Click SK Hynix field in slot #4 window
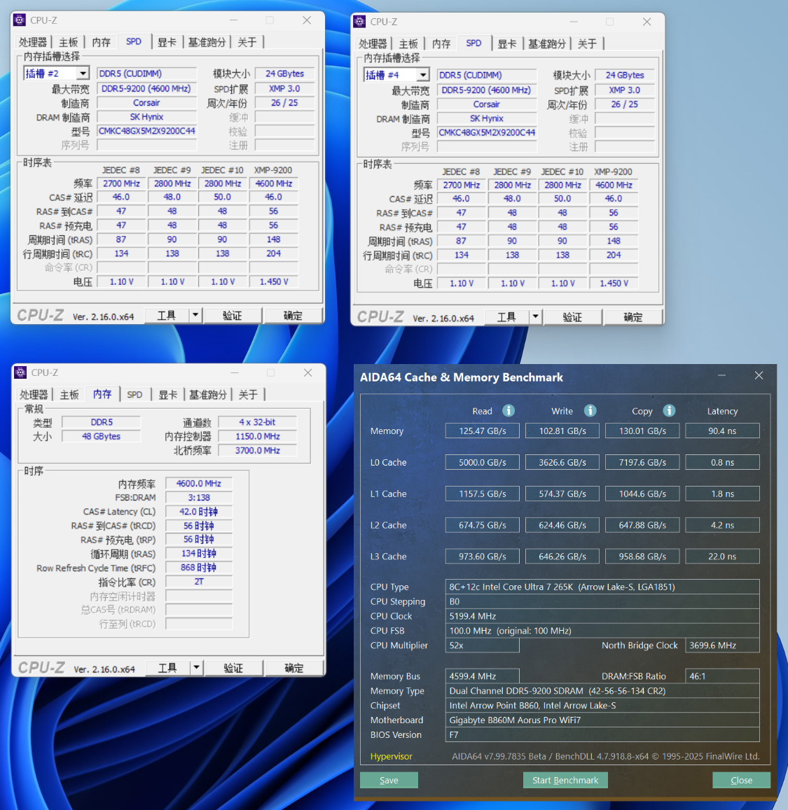This screenshot has width=788, height=810. [x=487, y=118]
